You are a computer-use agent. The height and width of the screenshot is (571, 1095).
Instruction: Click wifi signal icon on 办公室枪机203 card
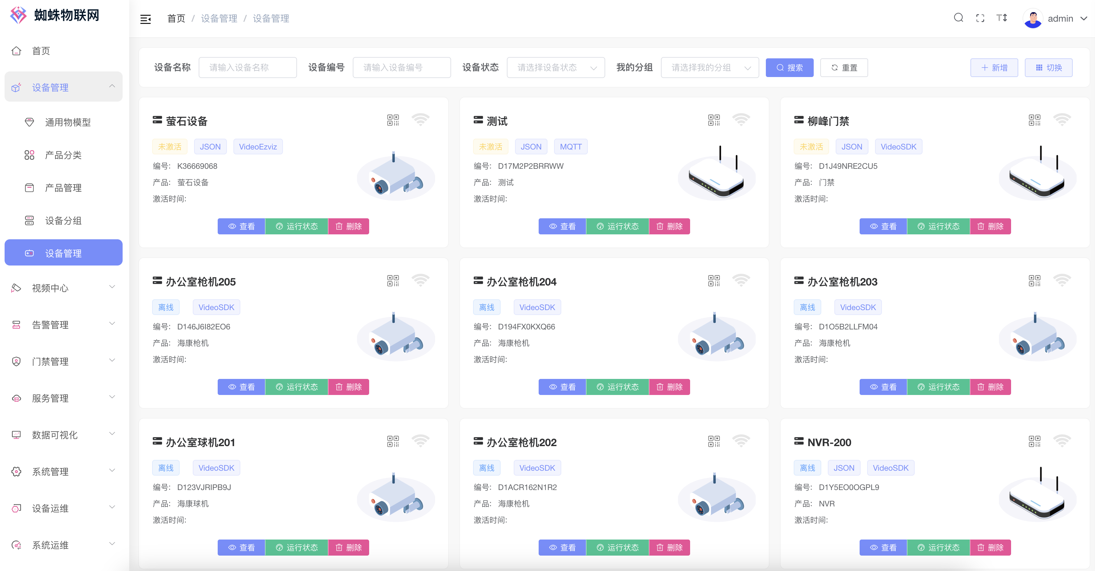[1062, 280]
